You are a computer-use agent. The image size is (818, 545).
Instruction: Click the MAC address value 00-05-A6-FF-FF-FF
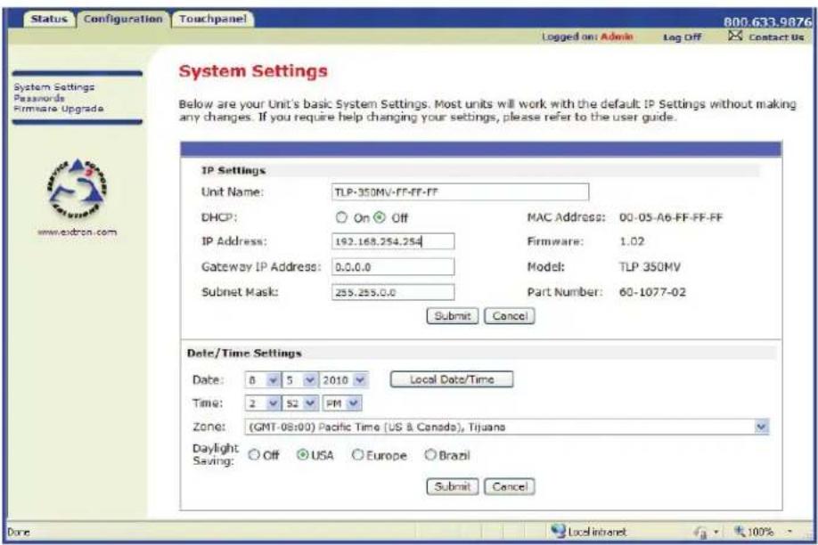(x=671, y=217)
